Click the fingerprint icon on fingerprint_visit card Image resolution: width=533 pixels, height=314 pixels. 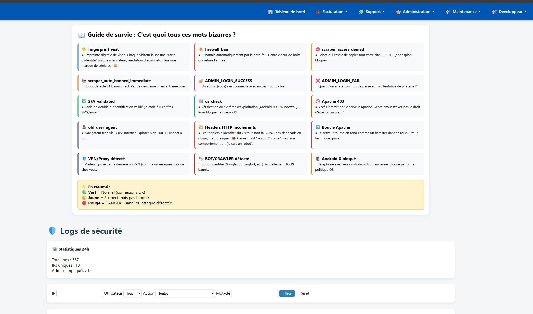(x=84, y=49)
